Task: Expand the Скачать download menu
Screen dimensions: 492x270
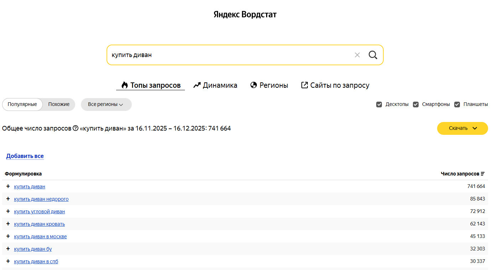Action: pyautogui.click(x=462, y=128)
